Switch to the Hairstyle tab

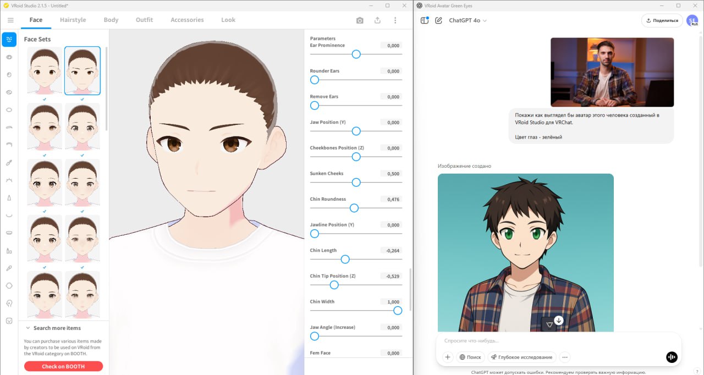tap(73, 20)
